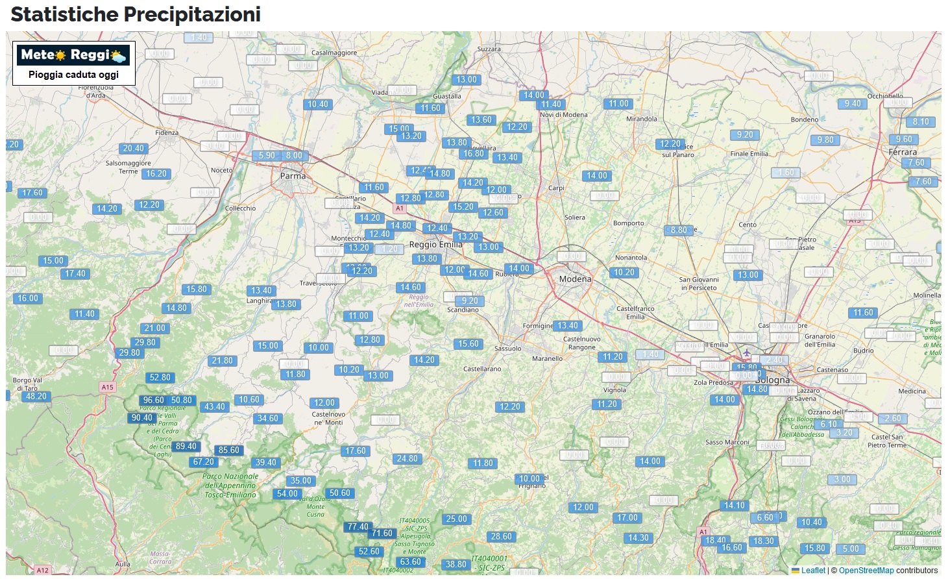Click the 85.60 rainfall marker
The height and width of the screenshot is (579, 948).
pos(229,450)
